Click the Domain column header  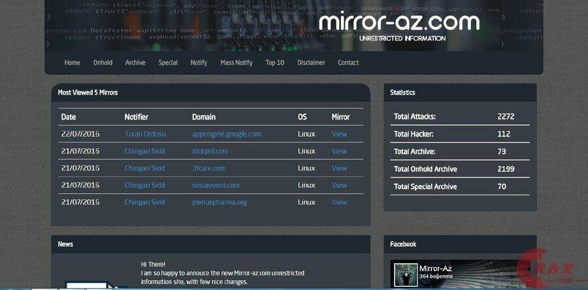[204, 117]
